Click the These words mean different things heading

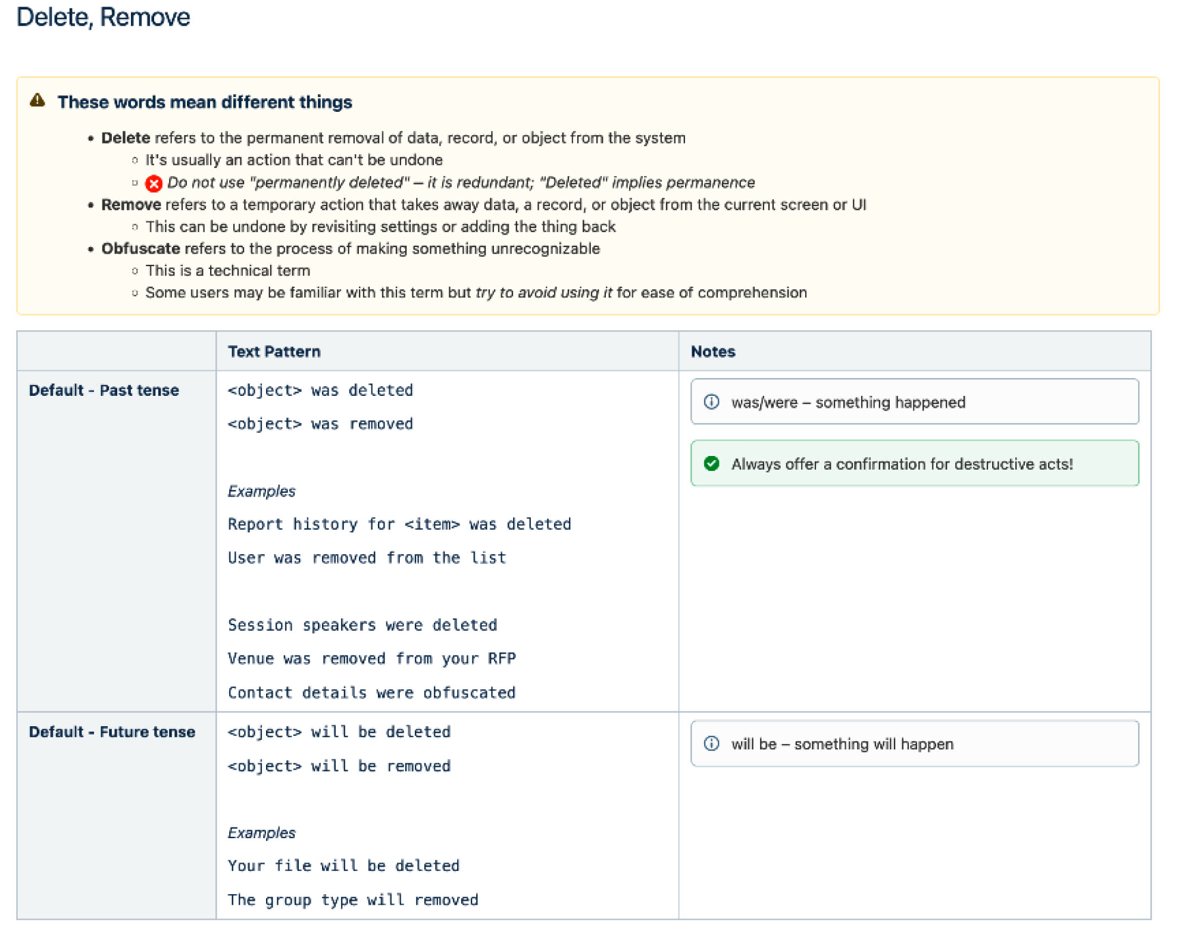click(x=204, y=102)
